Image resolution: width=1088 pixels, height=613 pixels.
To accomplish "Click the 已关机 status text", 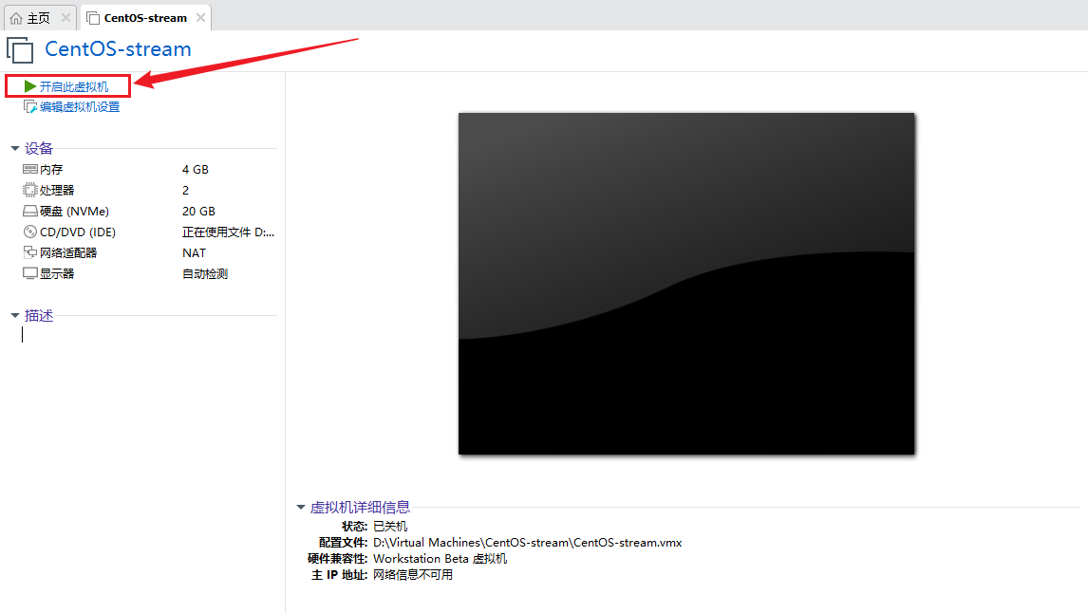I will [390, 527].
